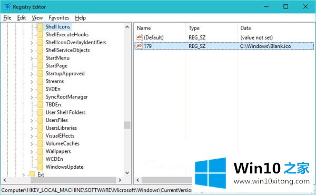Select the WindowsUpdate key
This screenshot has width=316, height=195.
pos(64,167)
